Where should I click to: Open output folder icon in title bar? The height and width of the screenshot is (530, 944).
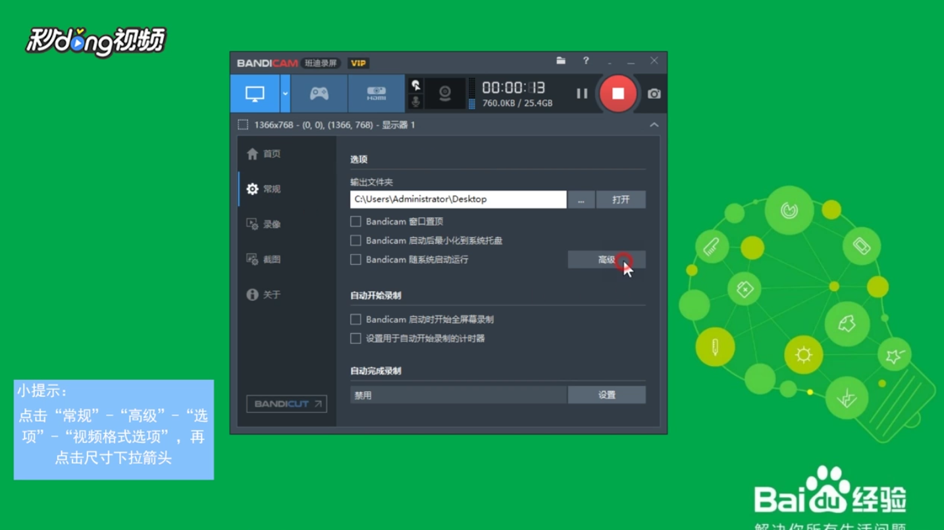(561, 61)
